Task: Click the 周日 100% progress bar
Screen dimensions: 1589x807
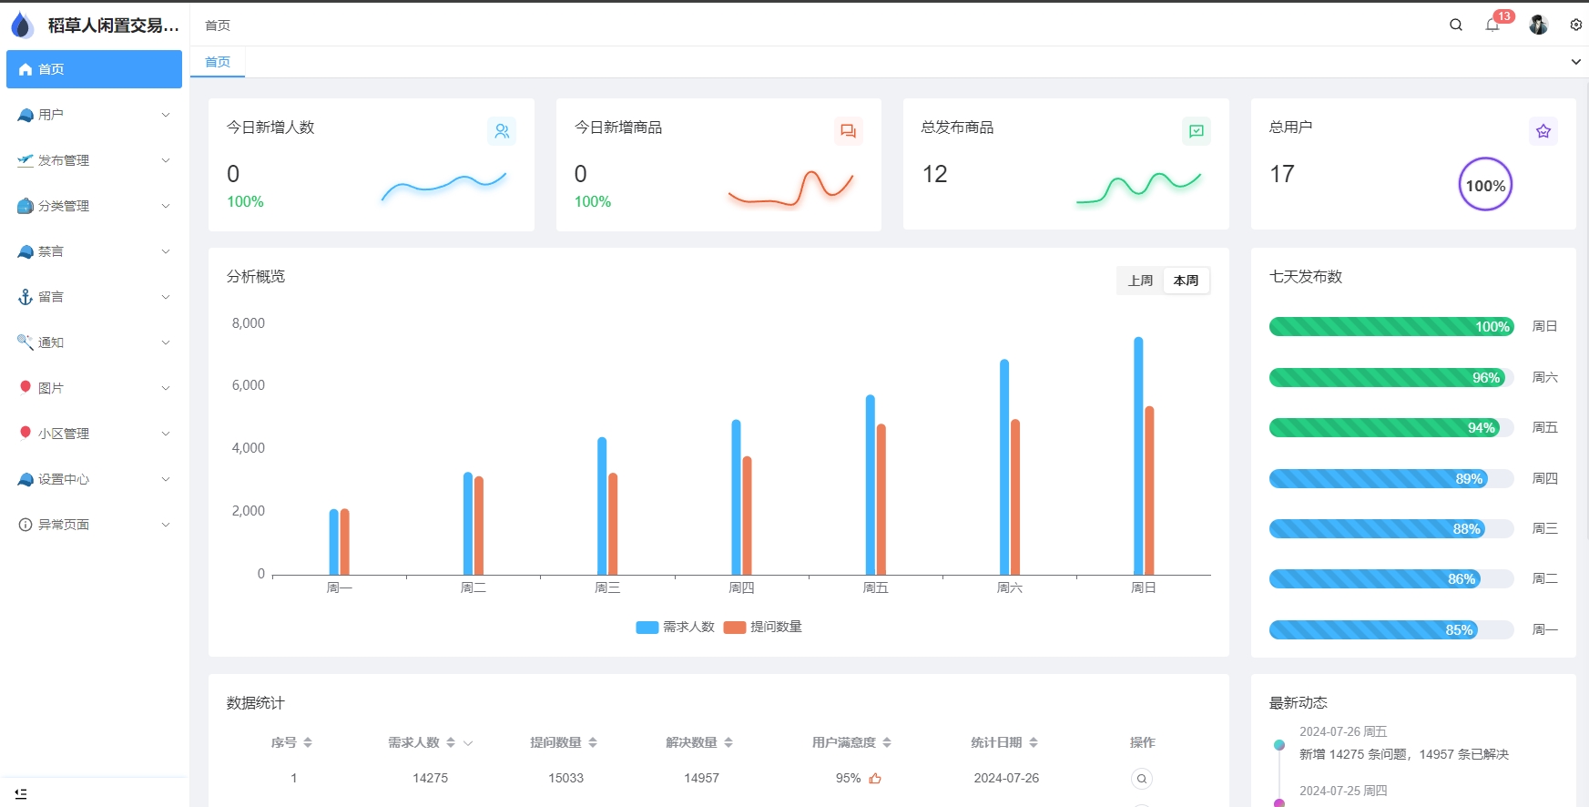Action: tap(1391, 326)
